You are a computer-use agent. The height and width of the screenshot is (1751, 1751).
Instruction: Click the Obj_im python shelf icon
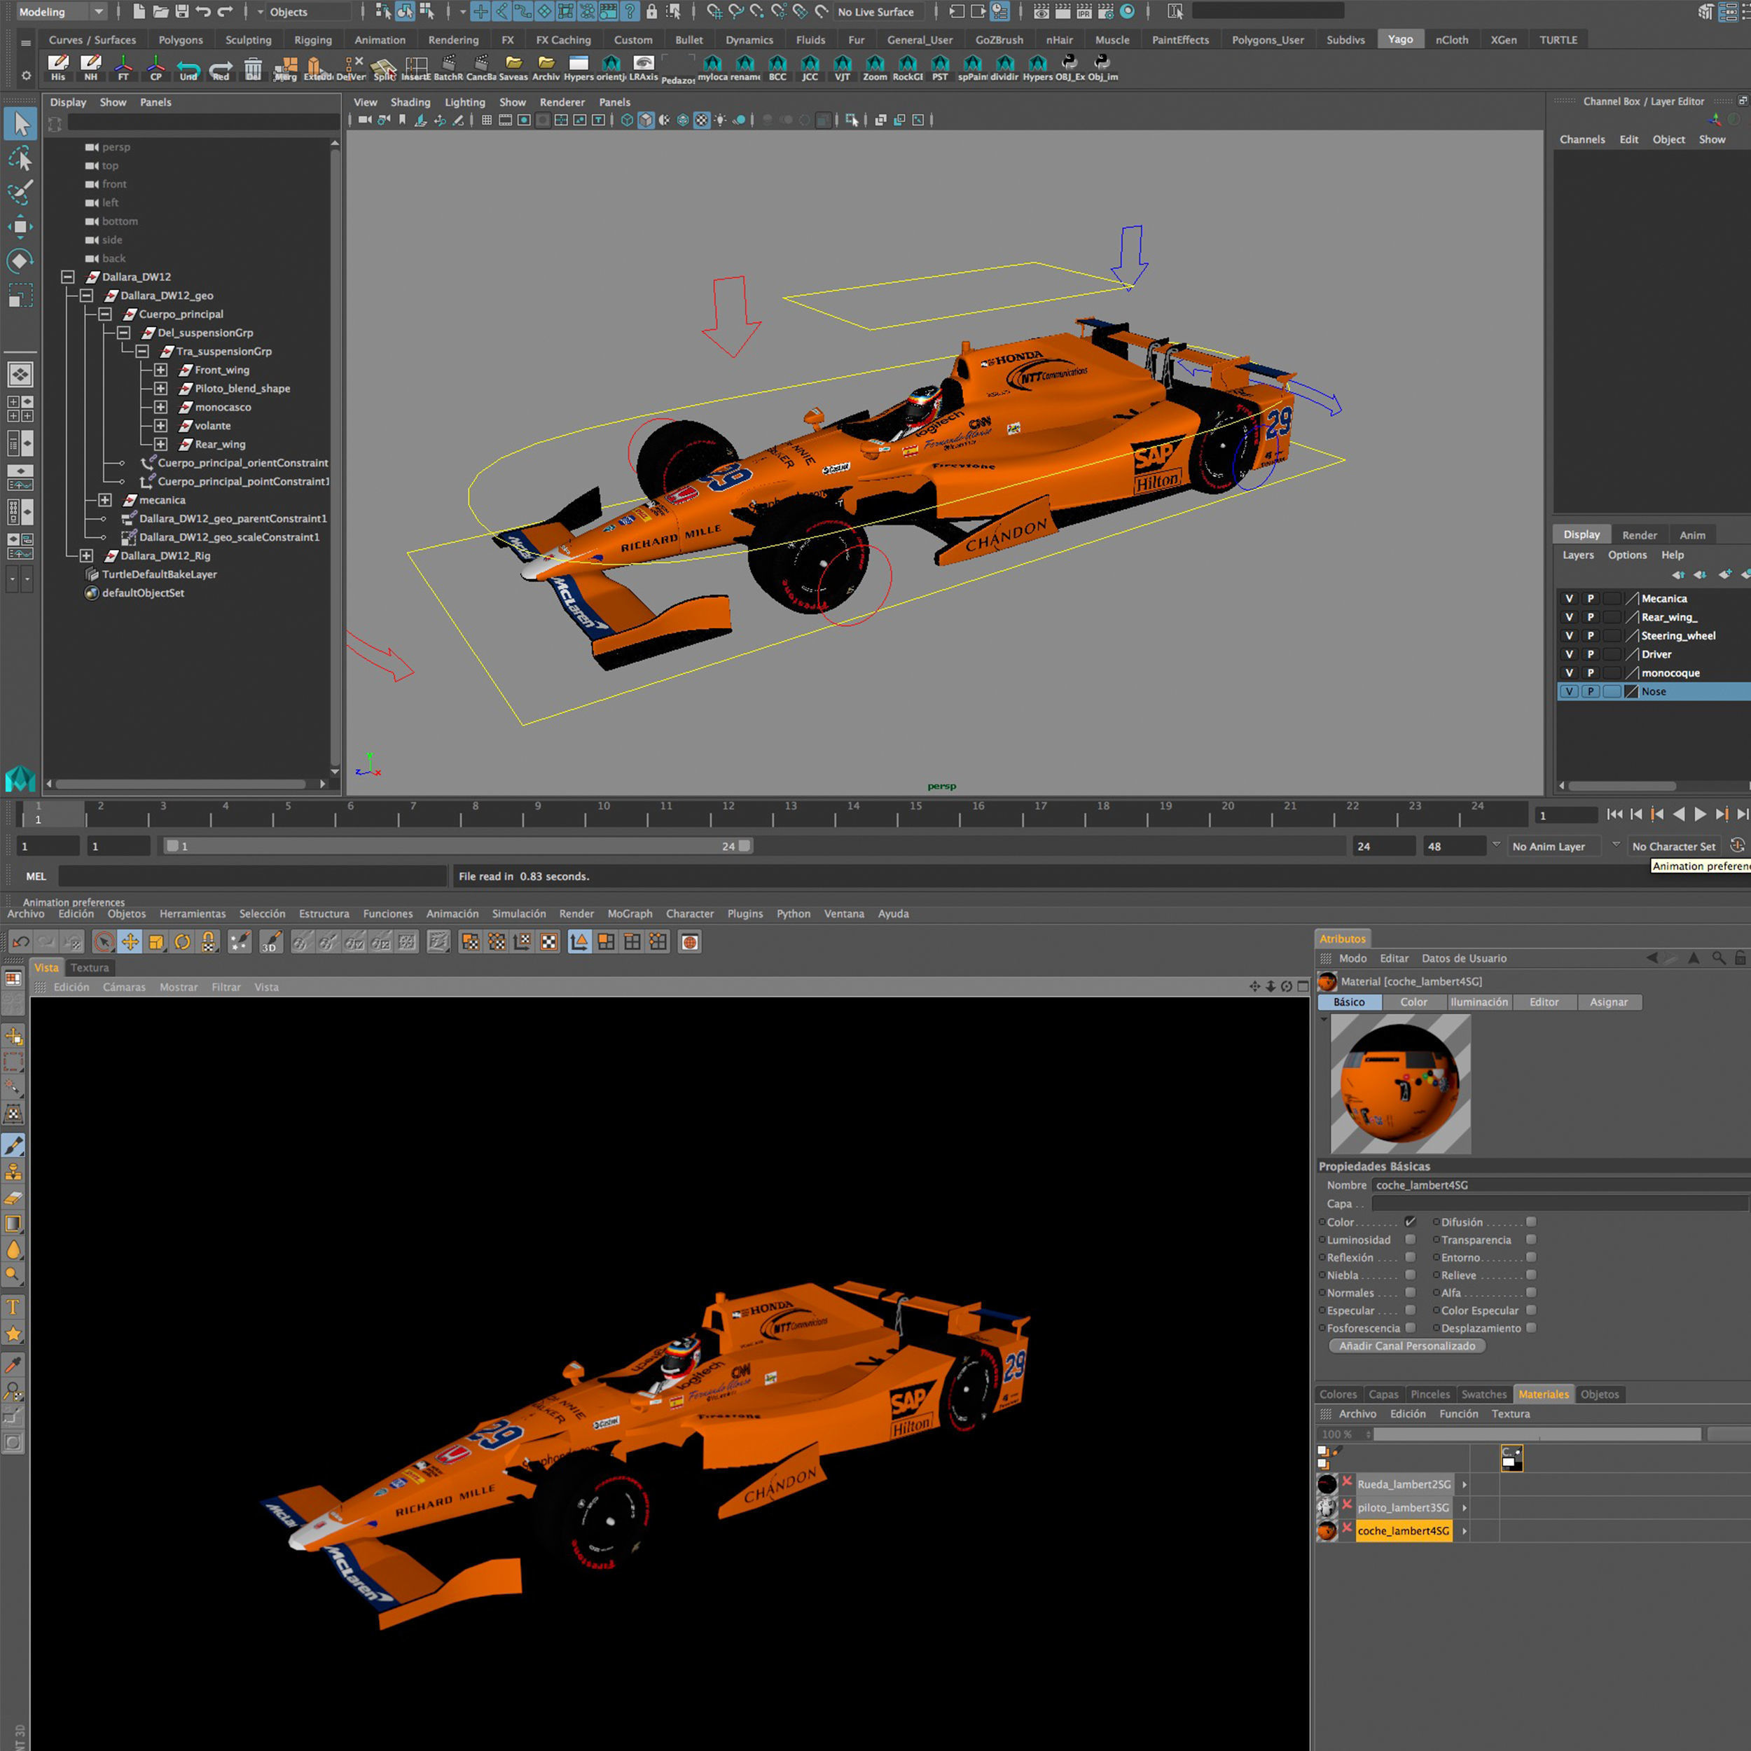[x=1102, y=68]
